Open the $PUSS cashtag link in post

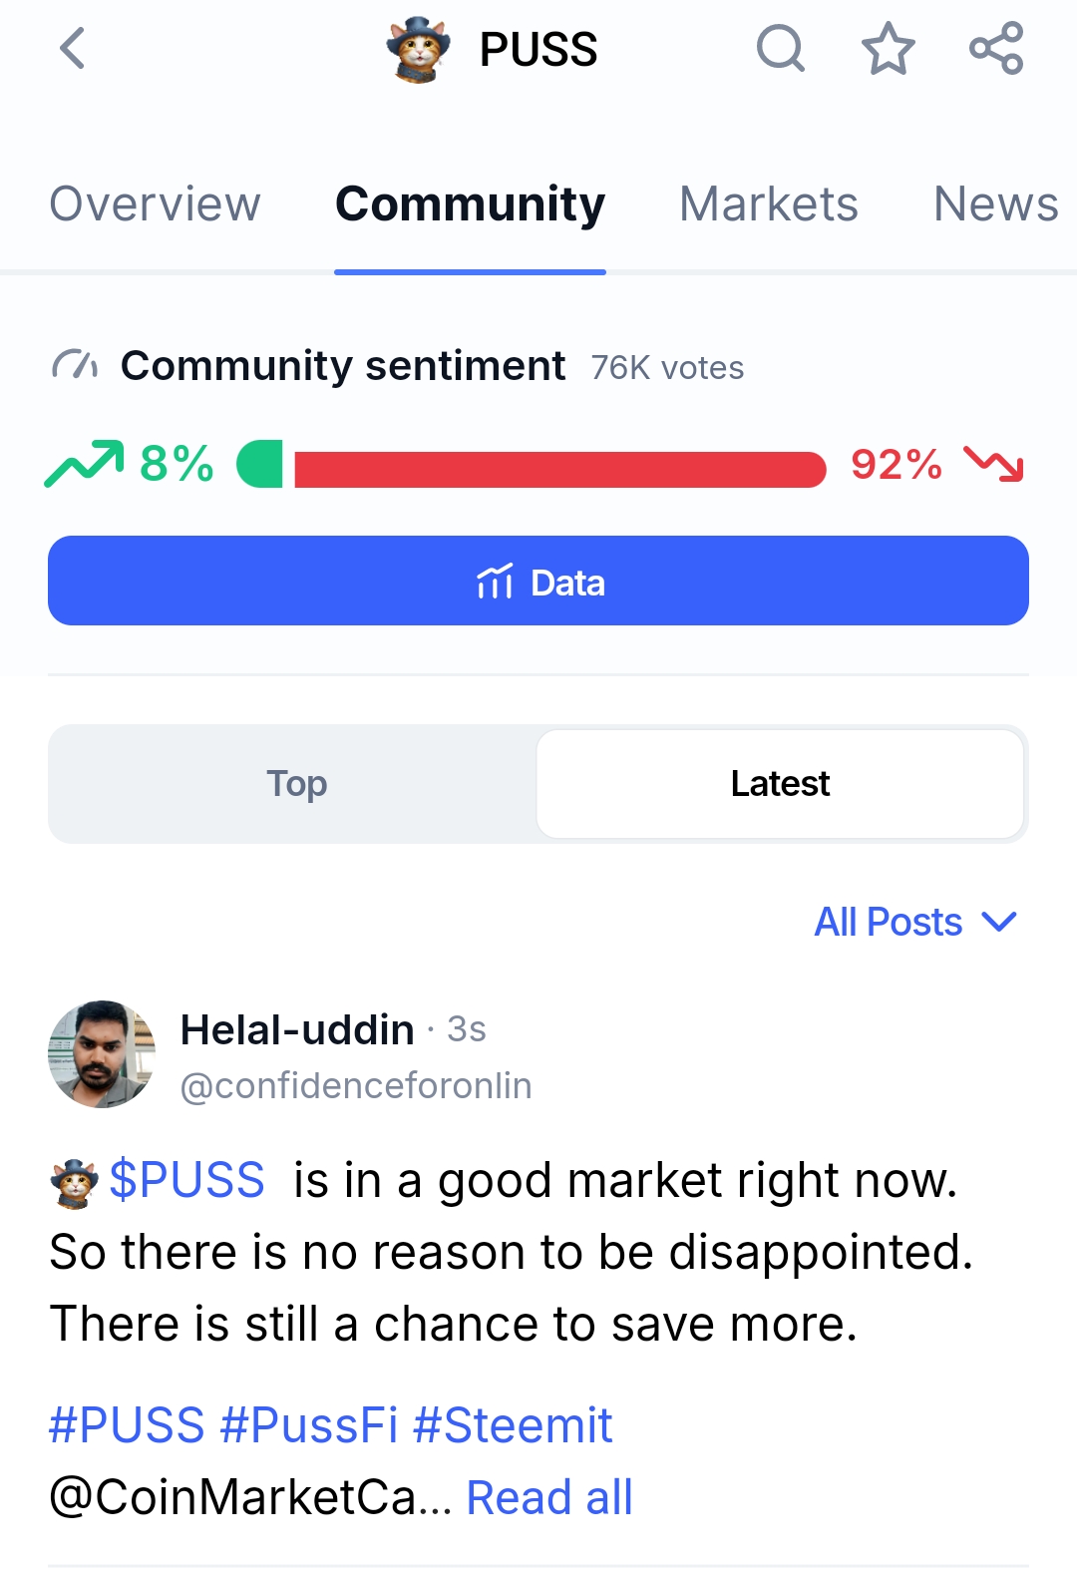tap(186, 1180)
